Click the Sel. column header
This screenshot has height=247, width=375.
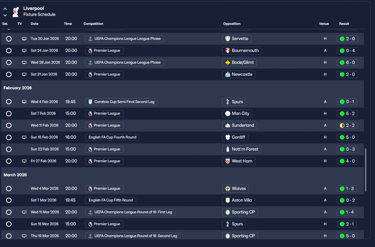pyautogui.click(x=5, y=24)
